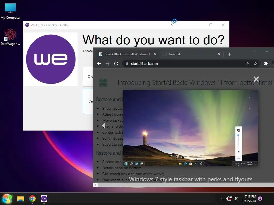Open Chrome from the taskbar
The image size is (274, 205).
click(32, 199)
